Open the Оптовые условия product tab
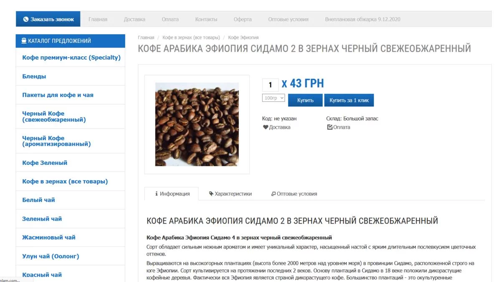Screen dimensions: 501x282 294,194
